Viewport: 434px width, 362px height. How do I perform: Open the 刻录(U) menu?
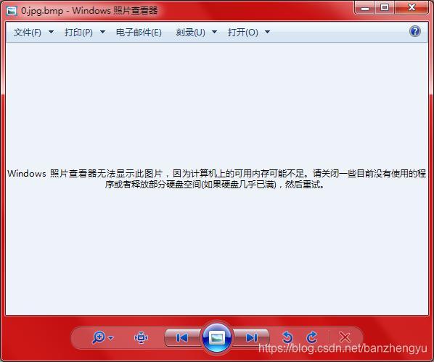coord(190,33)
